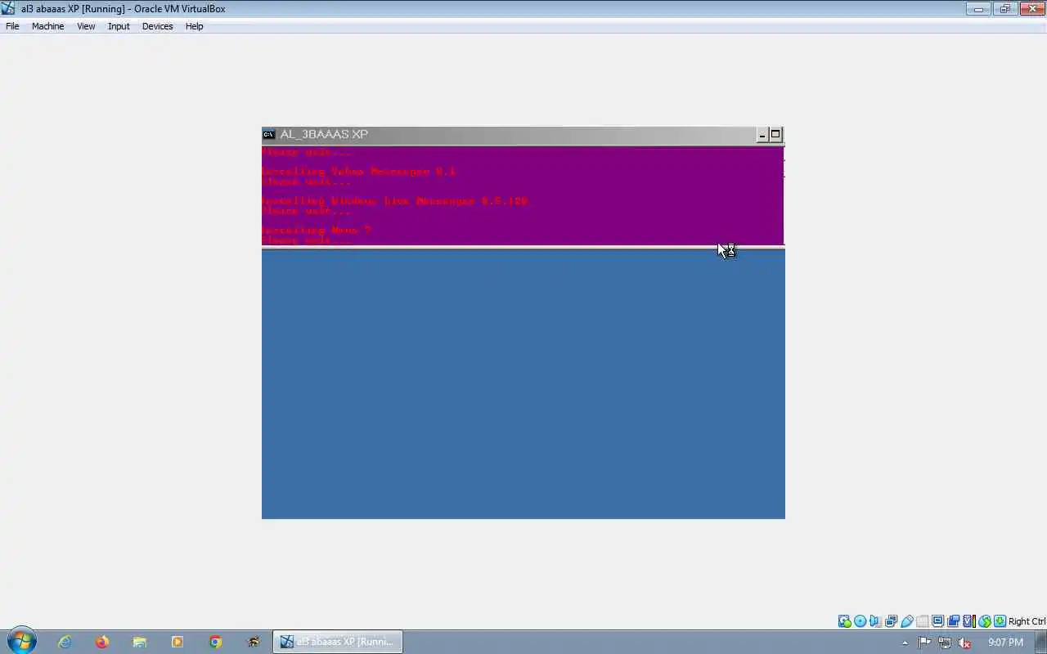Restore down the VirtualBox window
The image size is (1047, 654).
(x=1004, y=8)
